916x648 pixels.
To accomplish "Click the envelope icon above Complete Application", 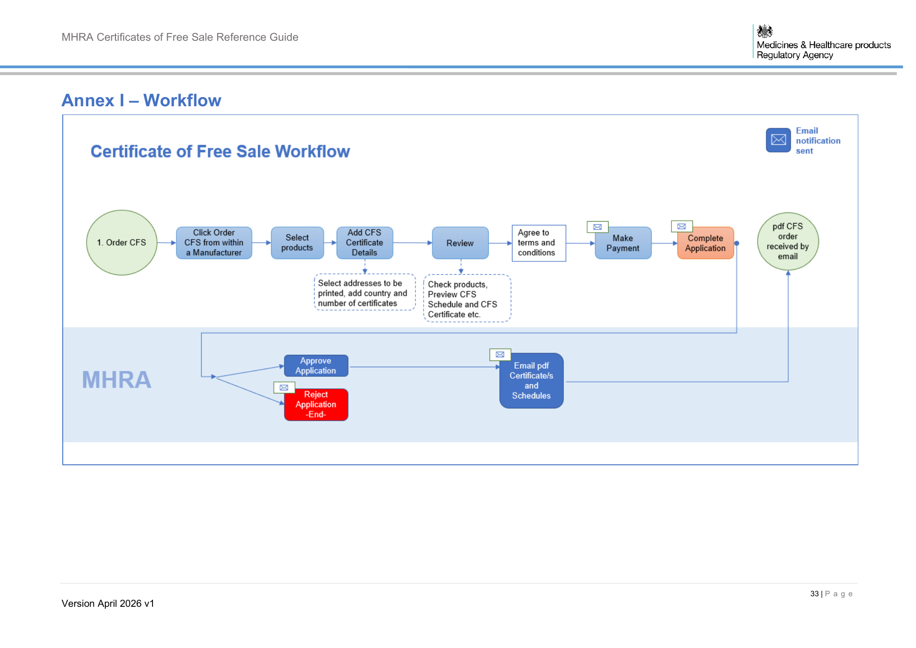I will click(x=682, y=226).
